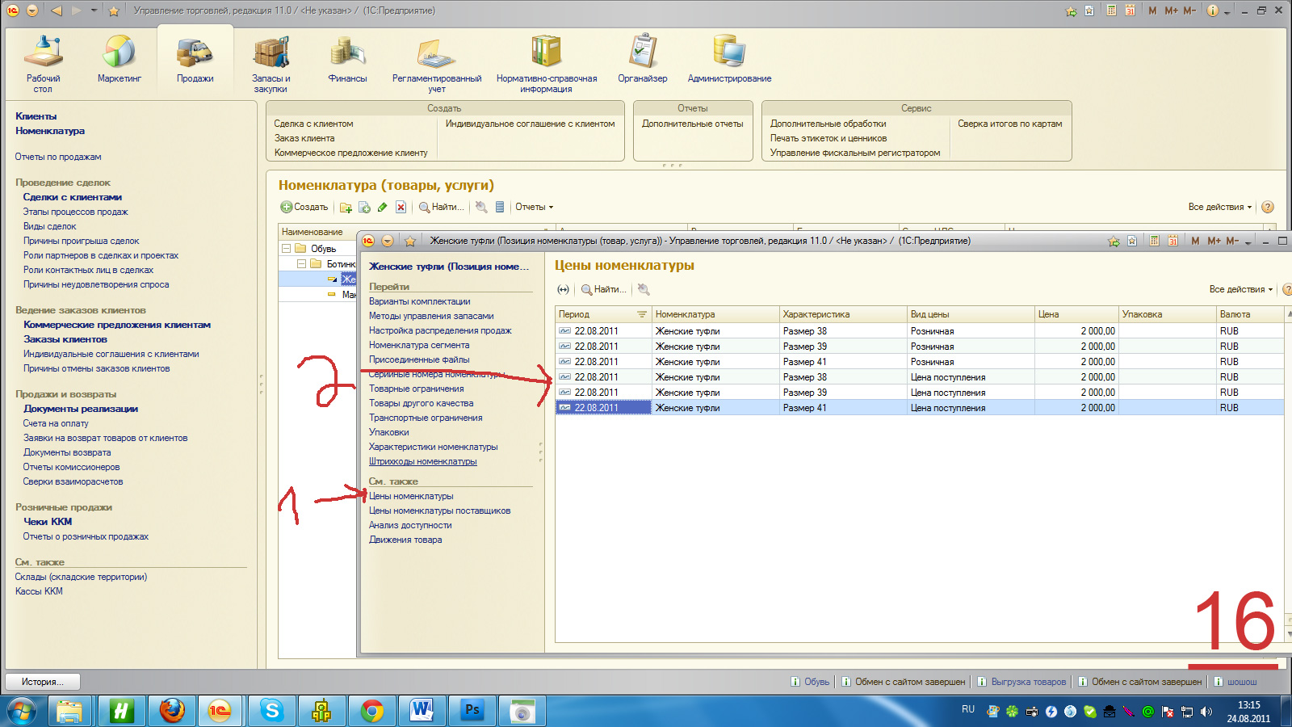Click favorites star in Женские туфли window title bar
This screenshot has height=727, width=1292.
coord(410,241)
